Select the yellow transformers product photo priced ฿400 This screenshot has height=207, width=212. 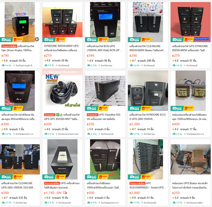click(x=190, y=90)
